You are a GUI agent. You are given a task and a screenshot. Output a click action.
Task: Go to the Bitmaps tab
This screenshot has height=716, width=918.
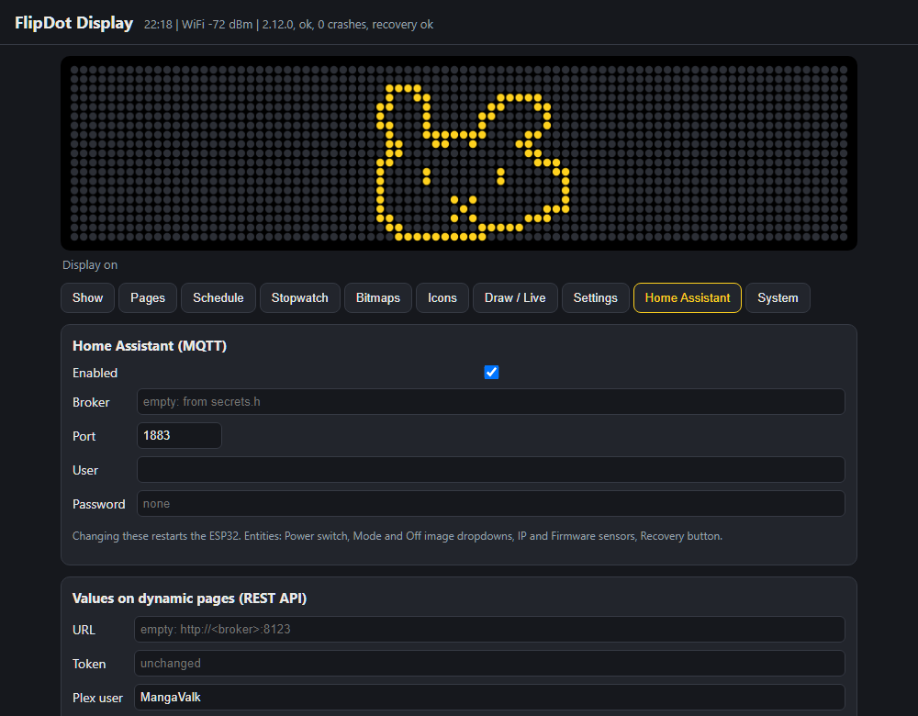(377, 298)
